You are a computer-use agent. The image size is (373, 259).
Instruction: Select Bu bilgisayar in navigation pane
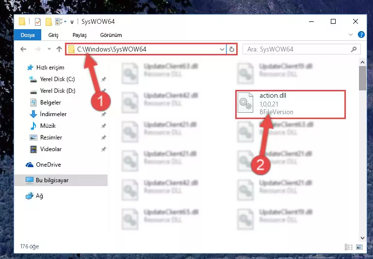[61, 180]
